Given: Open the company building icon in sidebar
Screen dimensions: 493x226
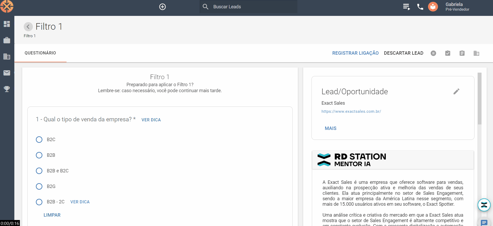Looking at the screenshot, I should coord(7,56).
